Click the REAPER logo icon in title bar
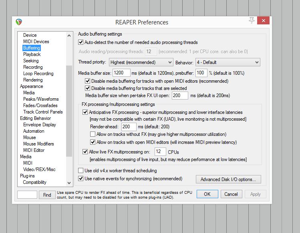Image resolution: width=300 pixels, height=233 pixels. (x=19, y=22)
